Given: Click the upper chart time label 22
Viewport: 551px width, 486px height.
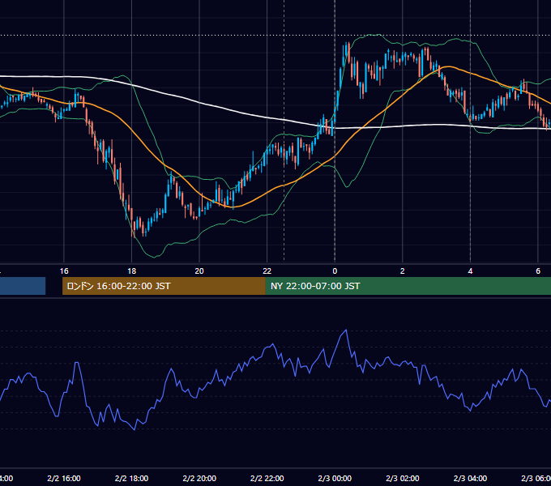Looking at the screenshot, I should point(267,271).
